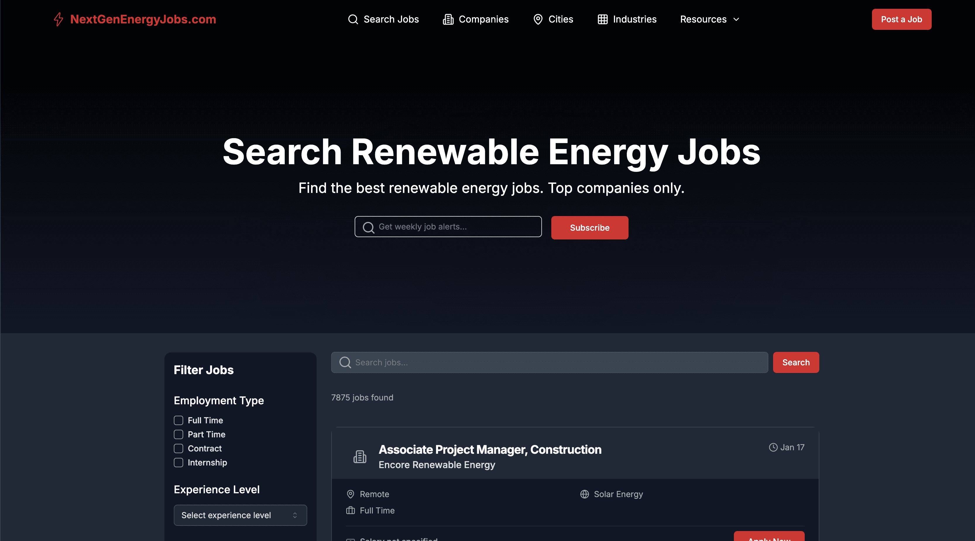
Task: Focus the Get weekly job alerts field
Action: click(x=448, y=226)
